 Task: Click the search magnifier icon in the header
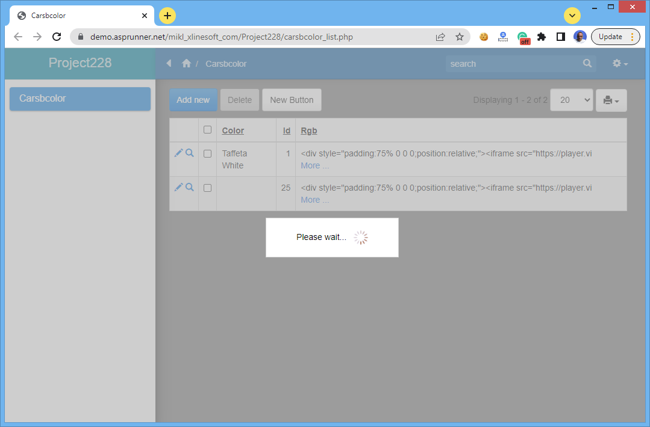[x=587, y=64]
